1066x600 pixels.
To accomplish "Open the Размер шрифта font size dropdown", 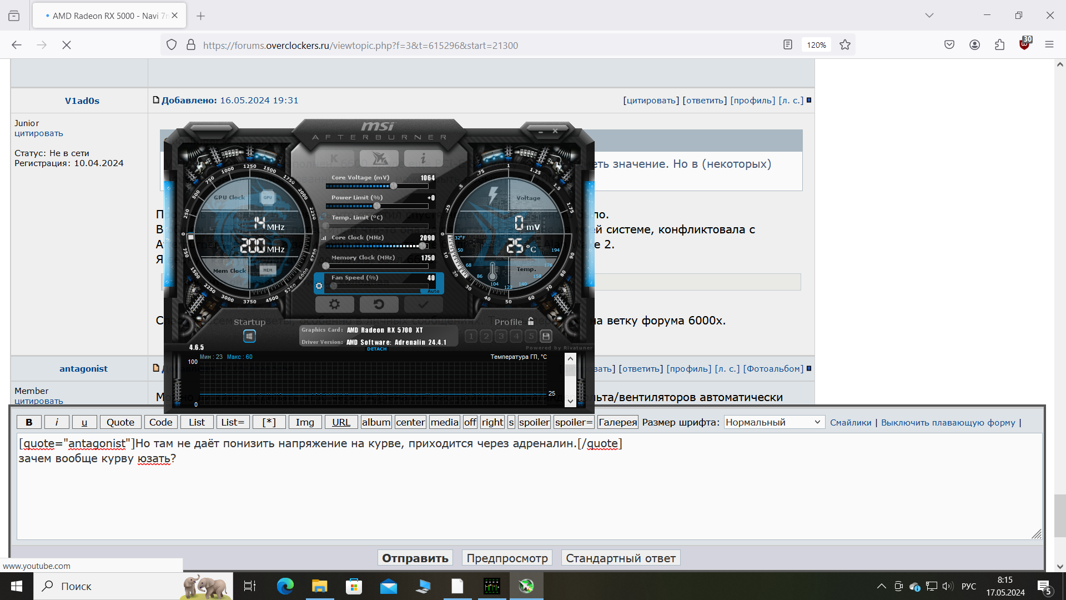I will click(773, 422).
